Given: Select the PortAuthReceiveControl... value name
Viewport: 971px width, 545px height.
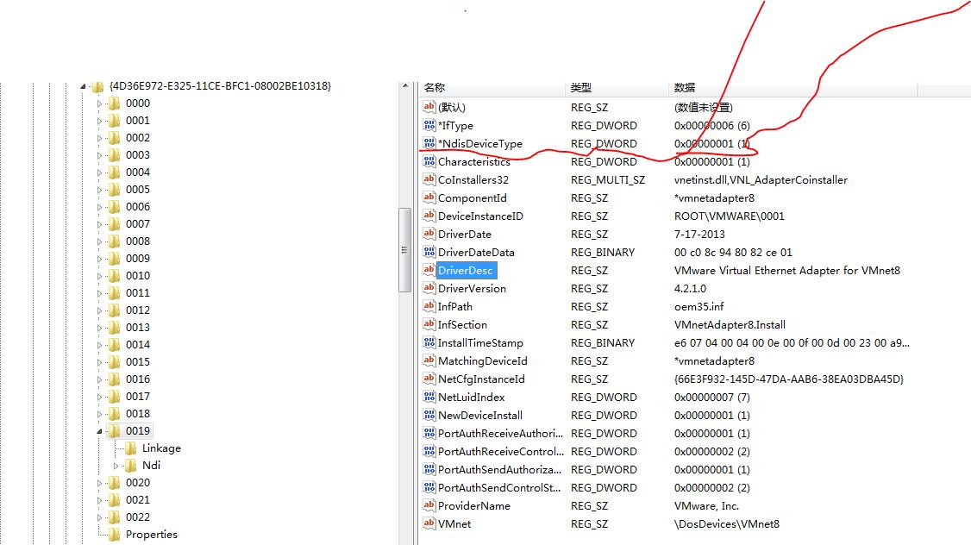Looking at the screenshot, I should click(501, 452).
